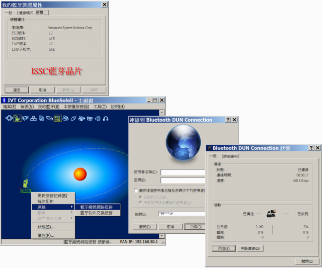
Task: Select the File Transfer service icon
Action: tap(41, 118)
